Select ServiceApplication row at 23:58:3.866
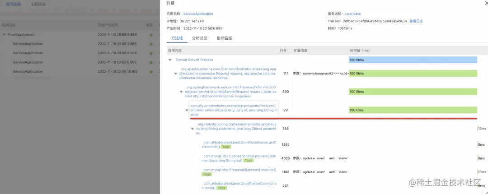The height and width of the screenshot is (194, 488). point(80,44)
